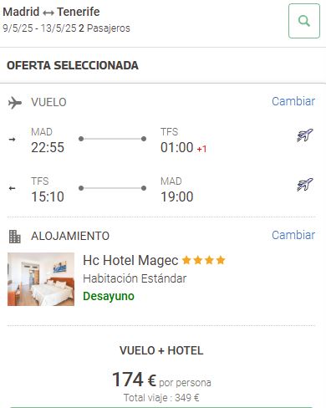The height and width of the screenshot is (408, 326).
Task: Click the 01:00 +1 TFS arrival time
Action: click(x=184, y=147)
